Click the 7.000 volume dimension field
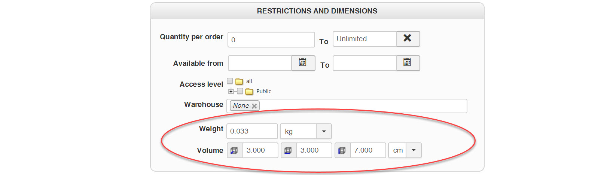This screenshot has width=601, height=175. tap(367, 150)
